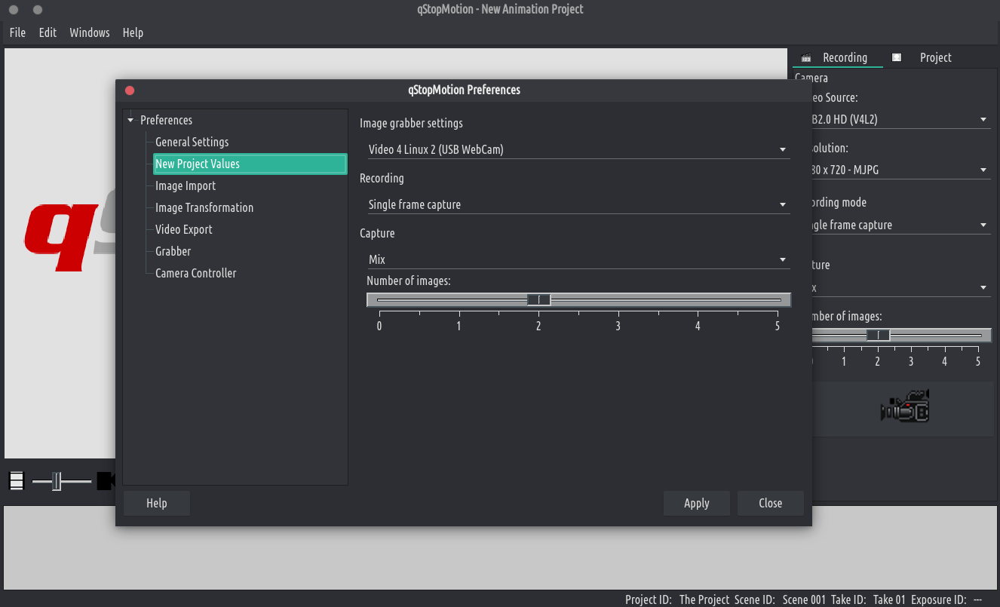Switch to the Recording tab
The height and width of the screenshot is (607, 1000).
click(837, 57)
